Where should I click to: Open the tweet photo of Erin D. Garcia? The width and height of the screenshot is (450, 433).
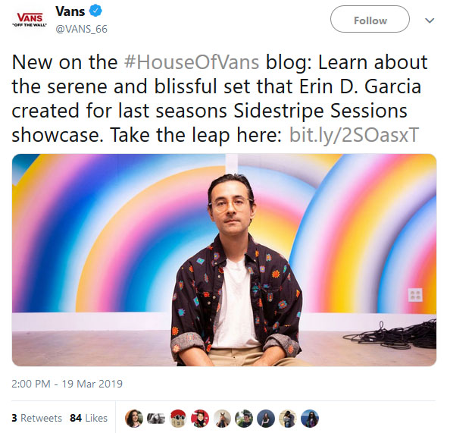click(x=224, y=260)
